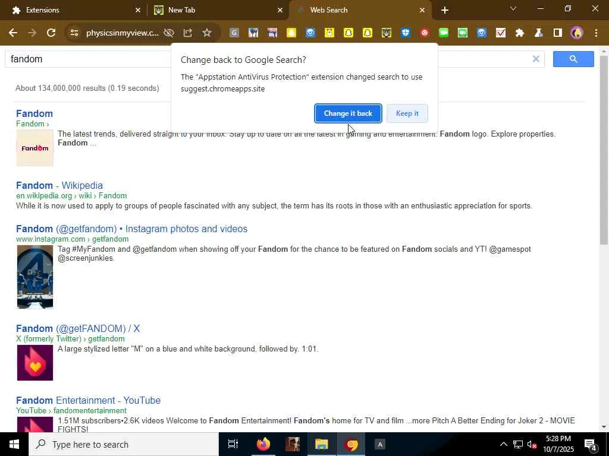
Task: Open the tab search chevron
Action: pyautogui.click(x=513, y=8)
